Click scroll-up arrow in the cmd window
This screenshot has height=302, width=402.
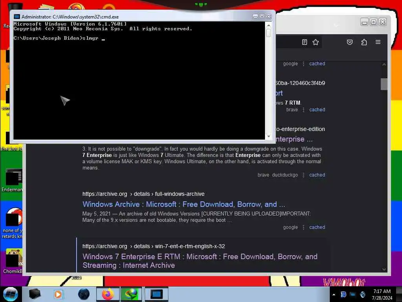(269, 26)
